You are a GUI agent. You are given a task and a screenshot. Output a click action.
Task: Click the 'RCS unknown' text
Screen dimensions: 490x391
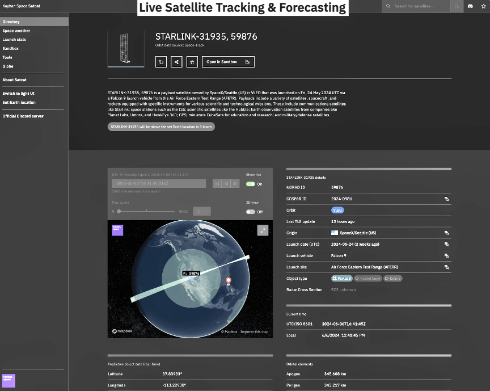(x=344, y=289)
